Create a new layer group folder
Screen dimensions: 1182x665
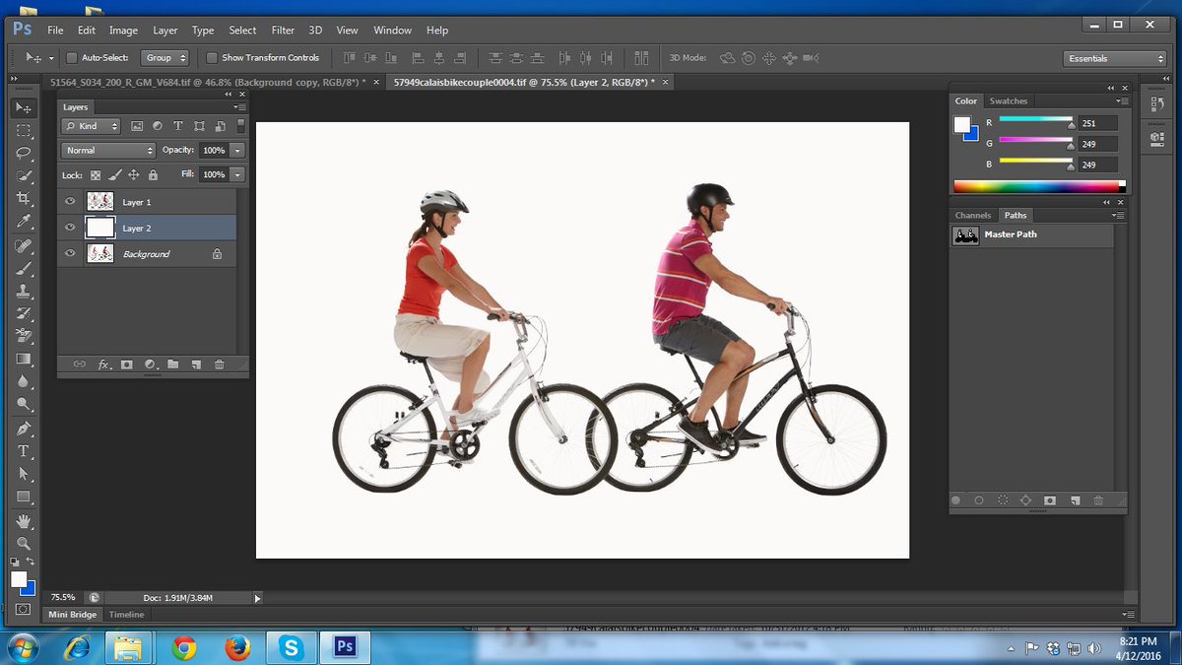pos(173,365)
